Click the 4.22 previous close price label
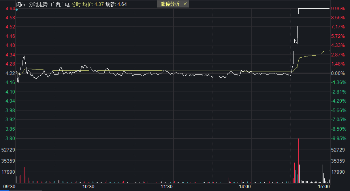 tap(10, 73)
